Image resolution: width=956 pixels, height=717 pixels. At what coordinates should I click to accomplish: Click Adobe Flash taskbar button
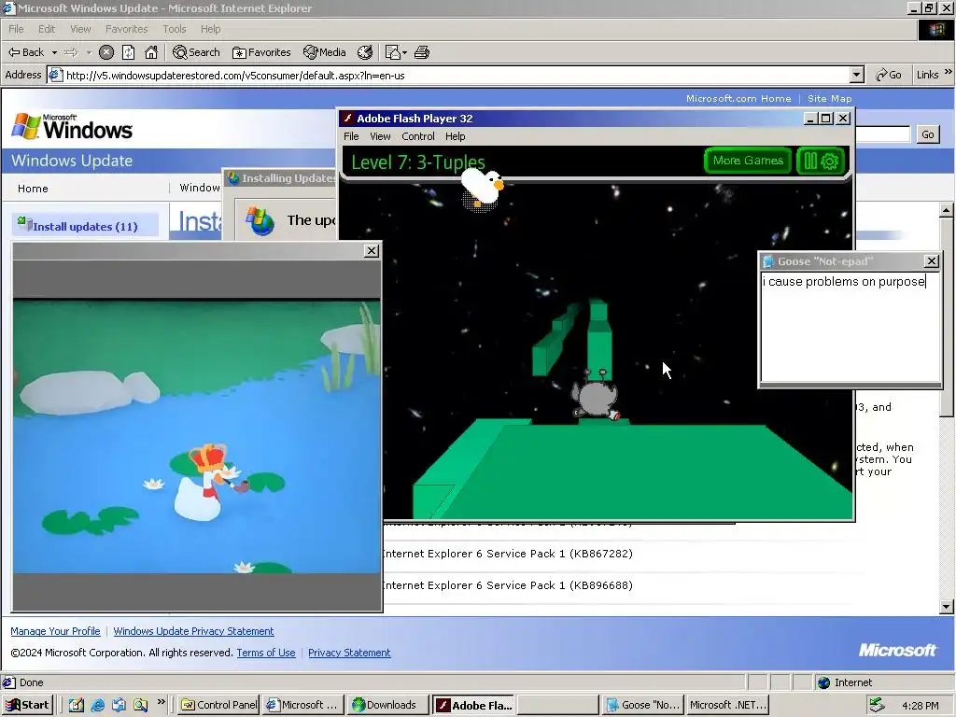point(472,705)
